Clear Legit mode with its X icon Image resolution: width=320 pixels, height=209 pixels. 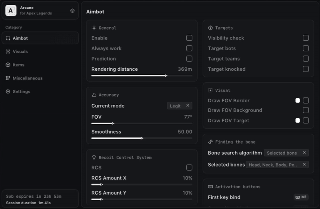(x=188, y=105)
